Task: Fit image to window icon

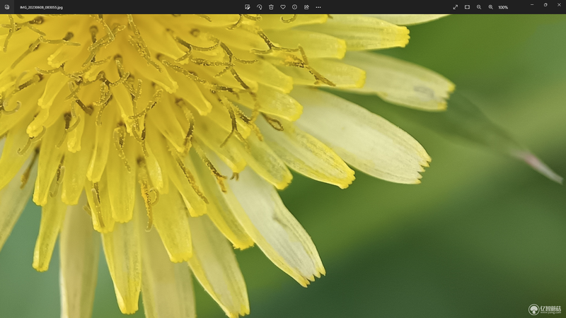Action: point(467,7)
